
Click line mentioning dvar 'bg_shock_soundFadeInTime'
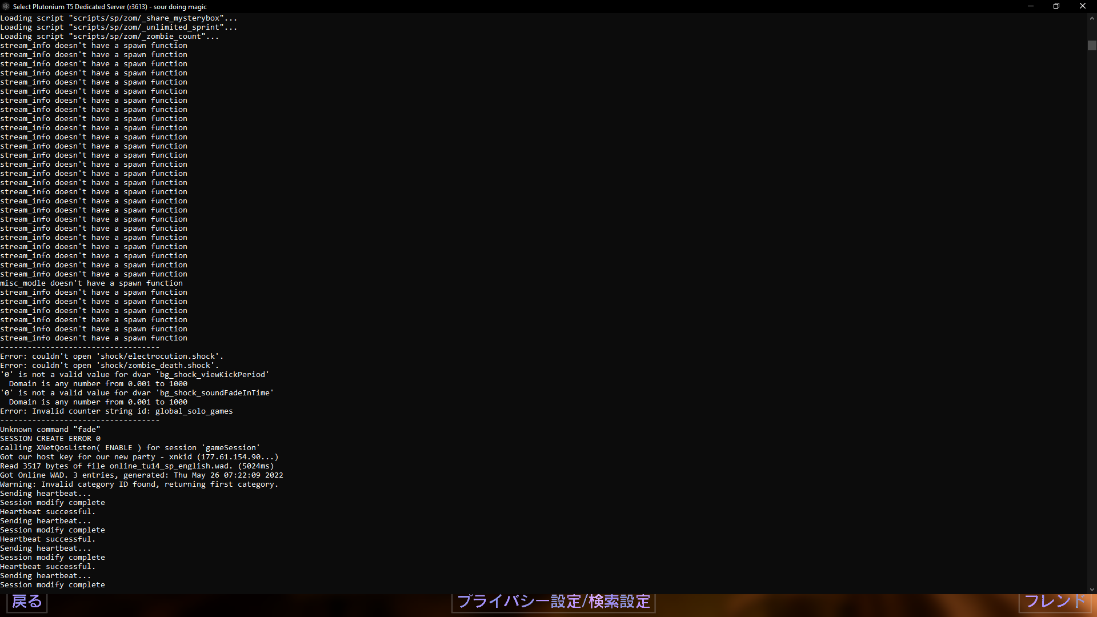coord(137,393)
